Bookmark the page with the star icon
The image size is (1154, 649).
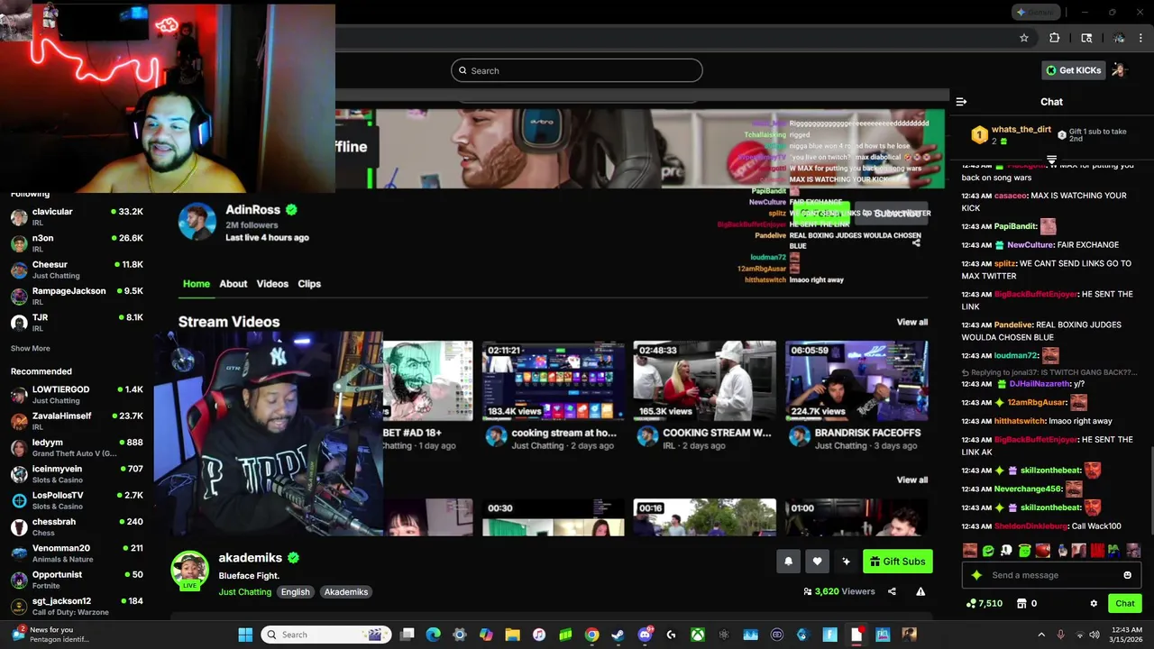[1024, 38]
